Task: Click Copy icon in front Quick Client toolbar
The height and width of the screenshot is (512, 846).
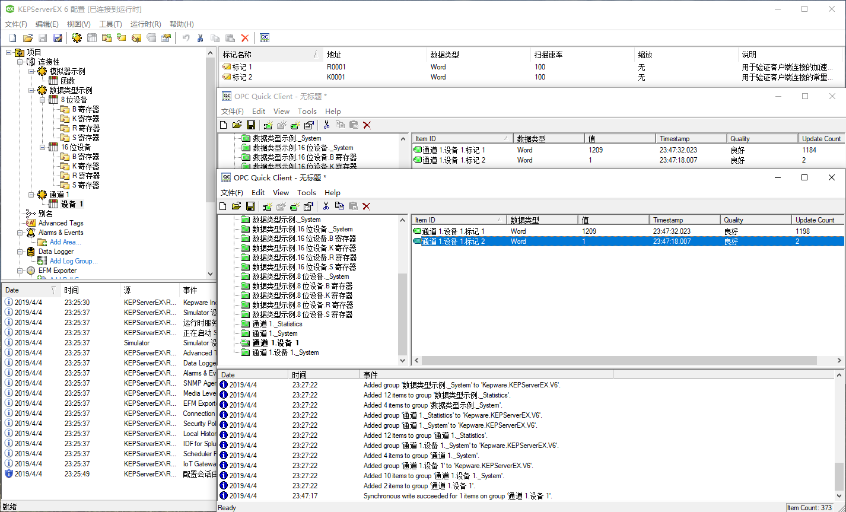Action: click(x=339, y=206)
